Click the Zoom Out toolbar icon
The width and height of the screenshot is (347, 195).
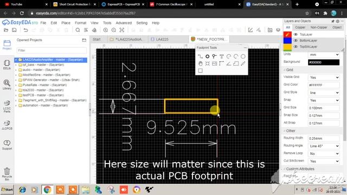(x=113, y=30)
